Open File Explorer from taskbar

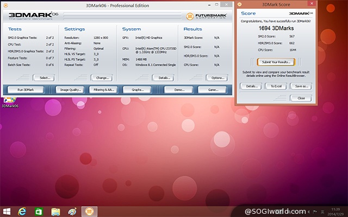[55, 212]
